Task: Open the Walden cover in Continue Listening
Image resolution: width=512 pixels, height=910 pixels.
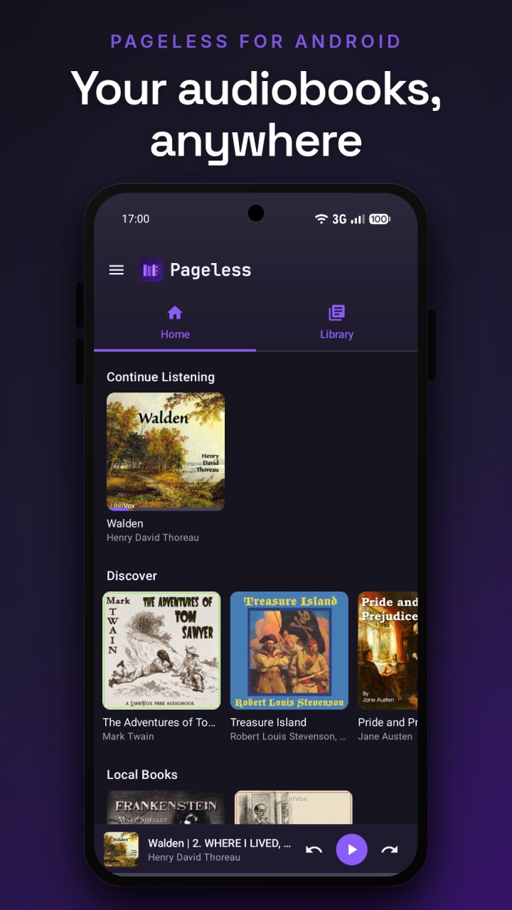Action: [166, 451]
